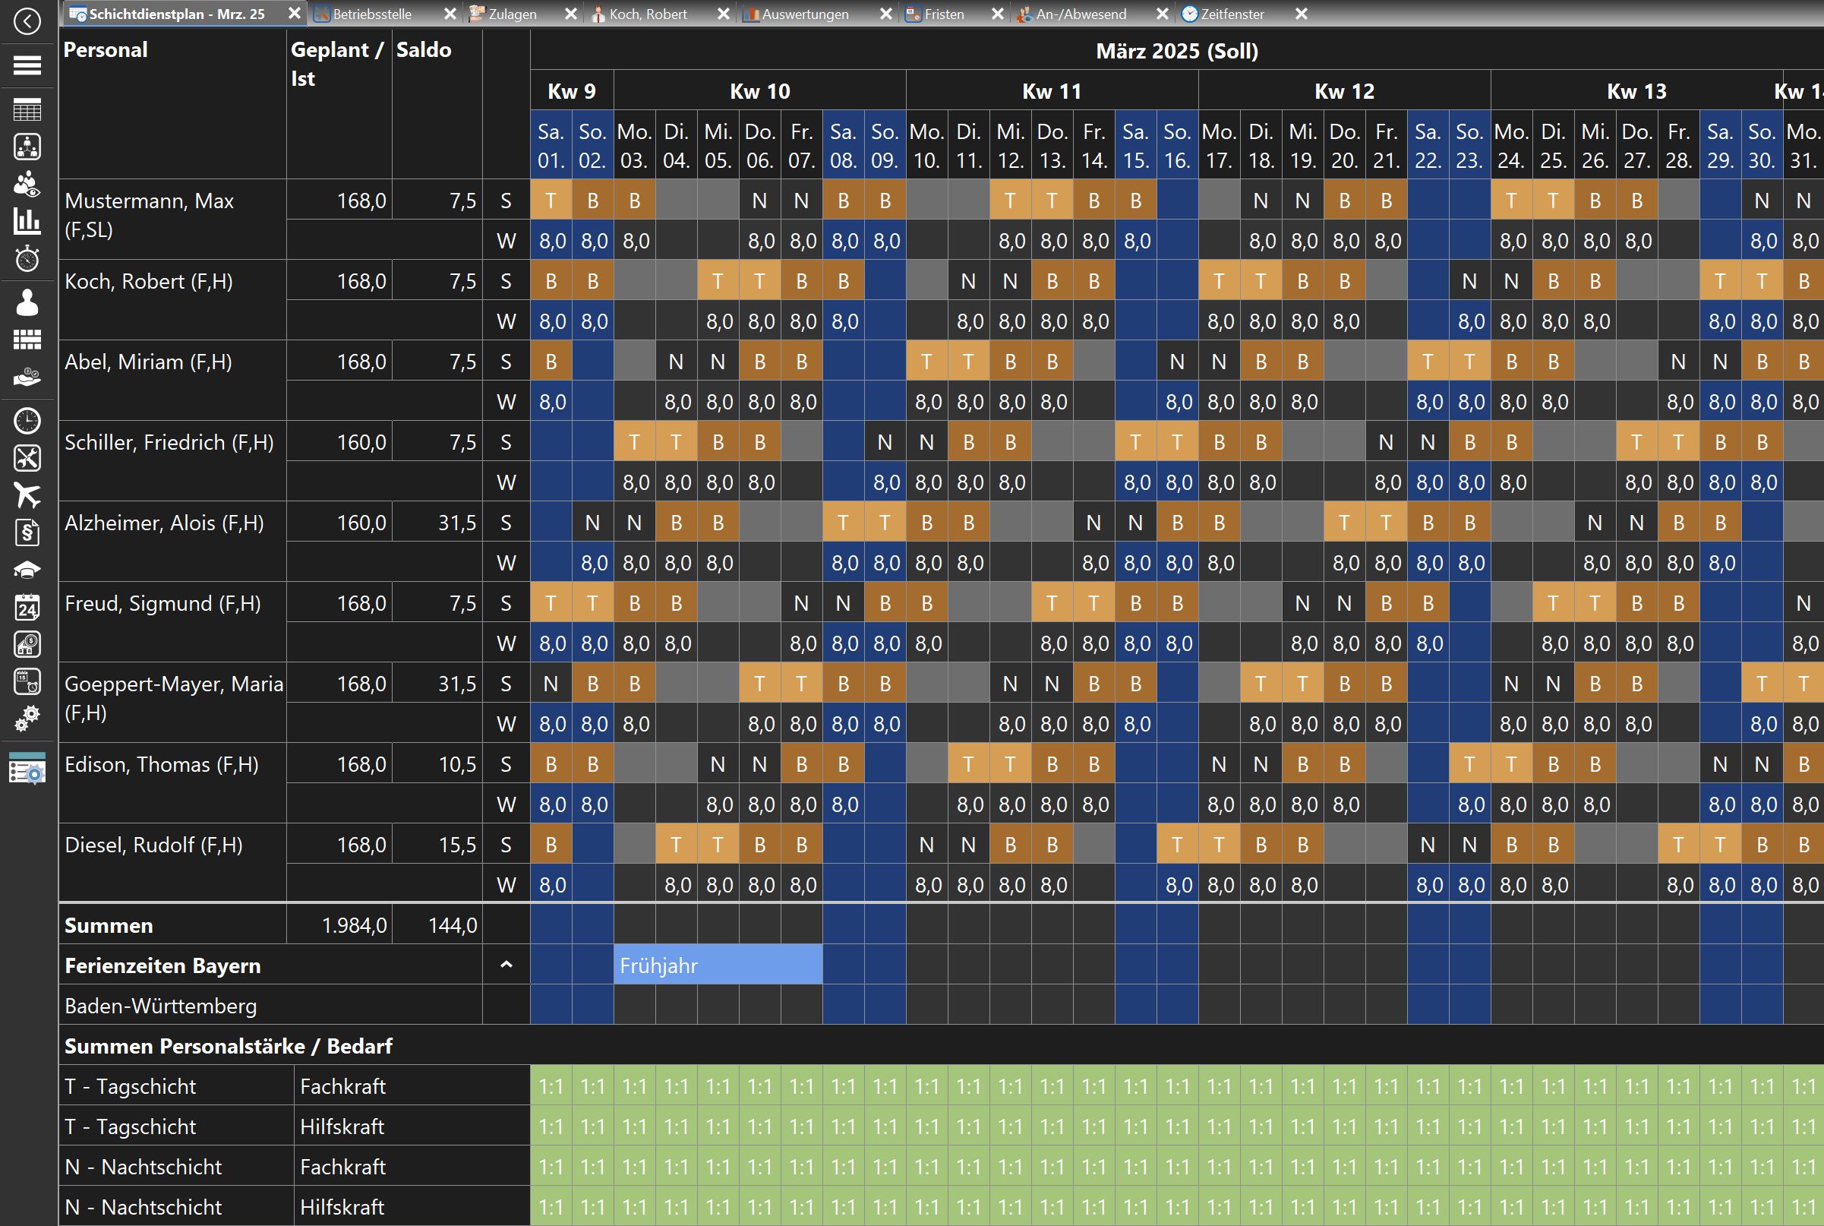Click the paragraph document icon
This screenshot has width=1824, height=1226.
point(27,533)
